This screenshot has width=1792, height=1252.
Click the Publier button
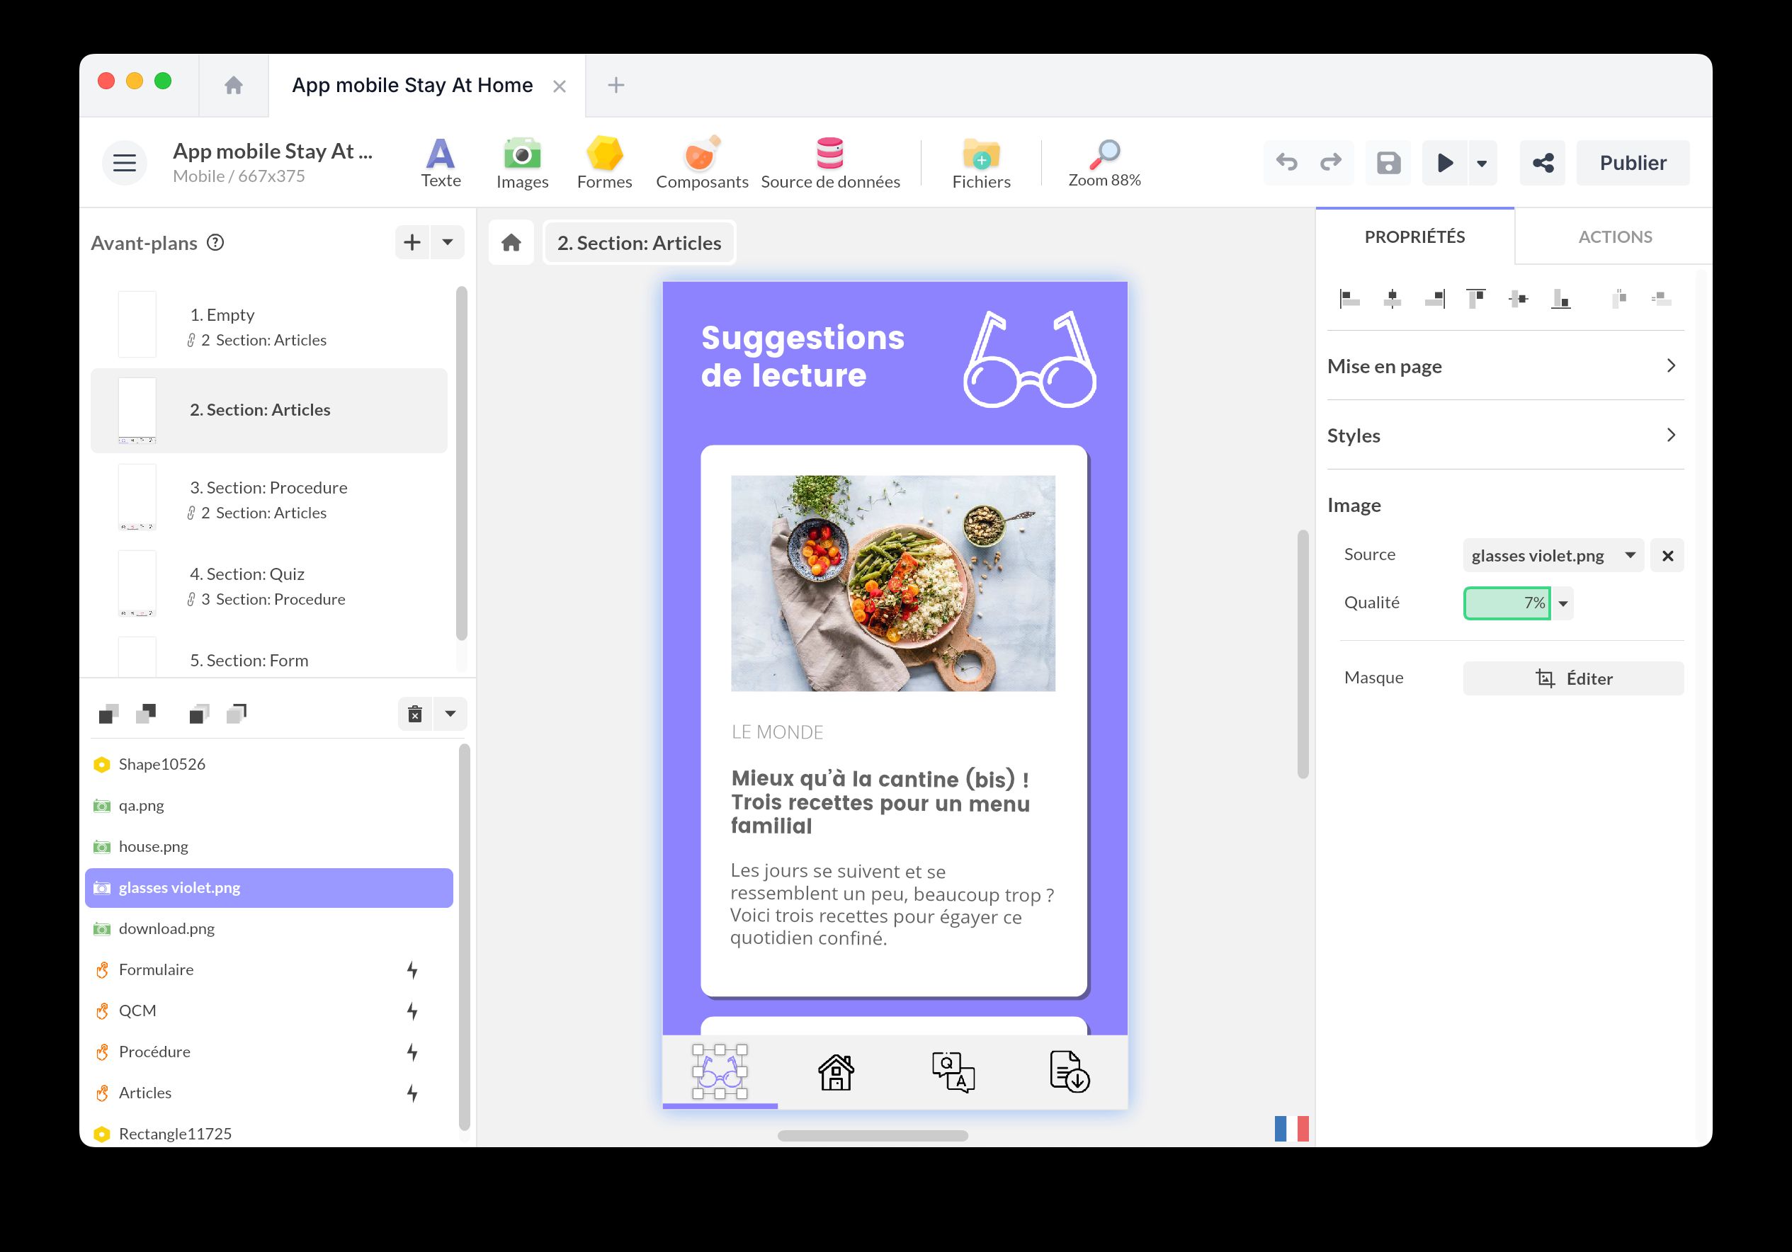click(x=1632, y=162)
